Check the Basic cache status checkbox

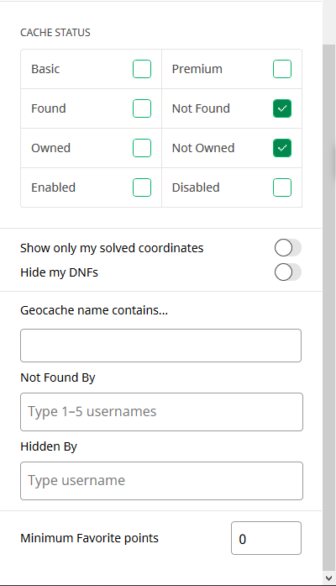pos(142,69)
